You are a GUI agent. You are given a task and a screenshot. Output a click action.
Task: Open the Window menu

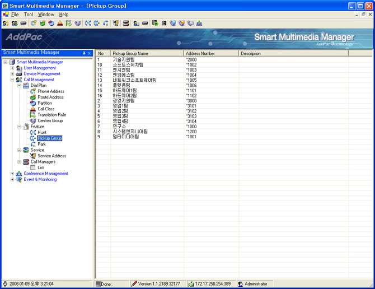coord(46,14)
